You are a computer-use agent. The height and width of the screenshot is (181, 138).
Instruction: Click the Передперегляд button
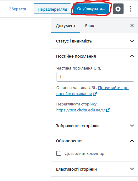tap(52, 9)
